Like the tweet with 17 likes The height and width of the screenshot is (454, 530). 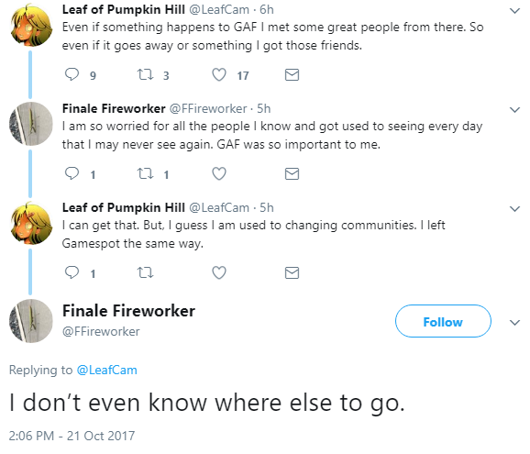click(x=219, y=74)
